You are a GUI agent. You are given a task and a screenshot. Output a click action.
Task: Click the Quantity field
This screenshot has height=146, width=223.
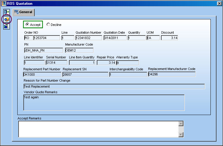[137, 38]
